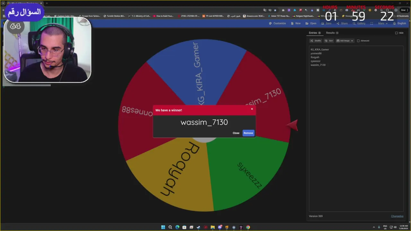Open the All Bookmarks folder
The height and width of the screenshot is (231, 411).
click(x=401, y=16)
